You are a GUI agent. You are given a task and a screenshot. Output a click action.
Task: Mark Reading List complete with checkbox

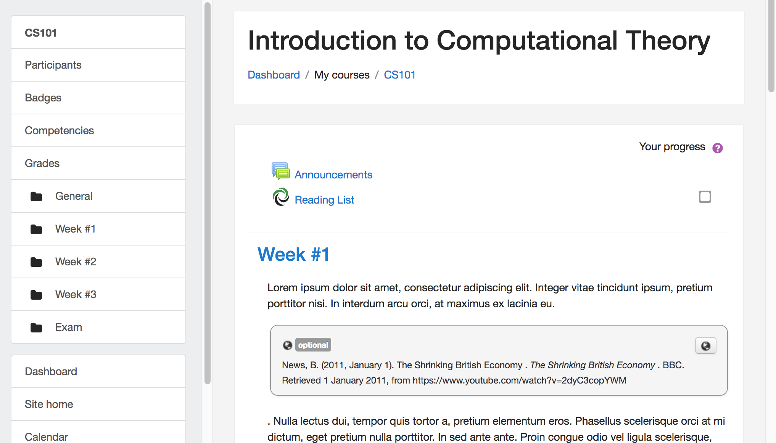(x=705, y=197)
